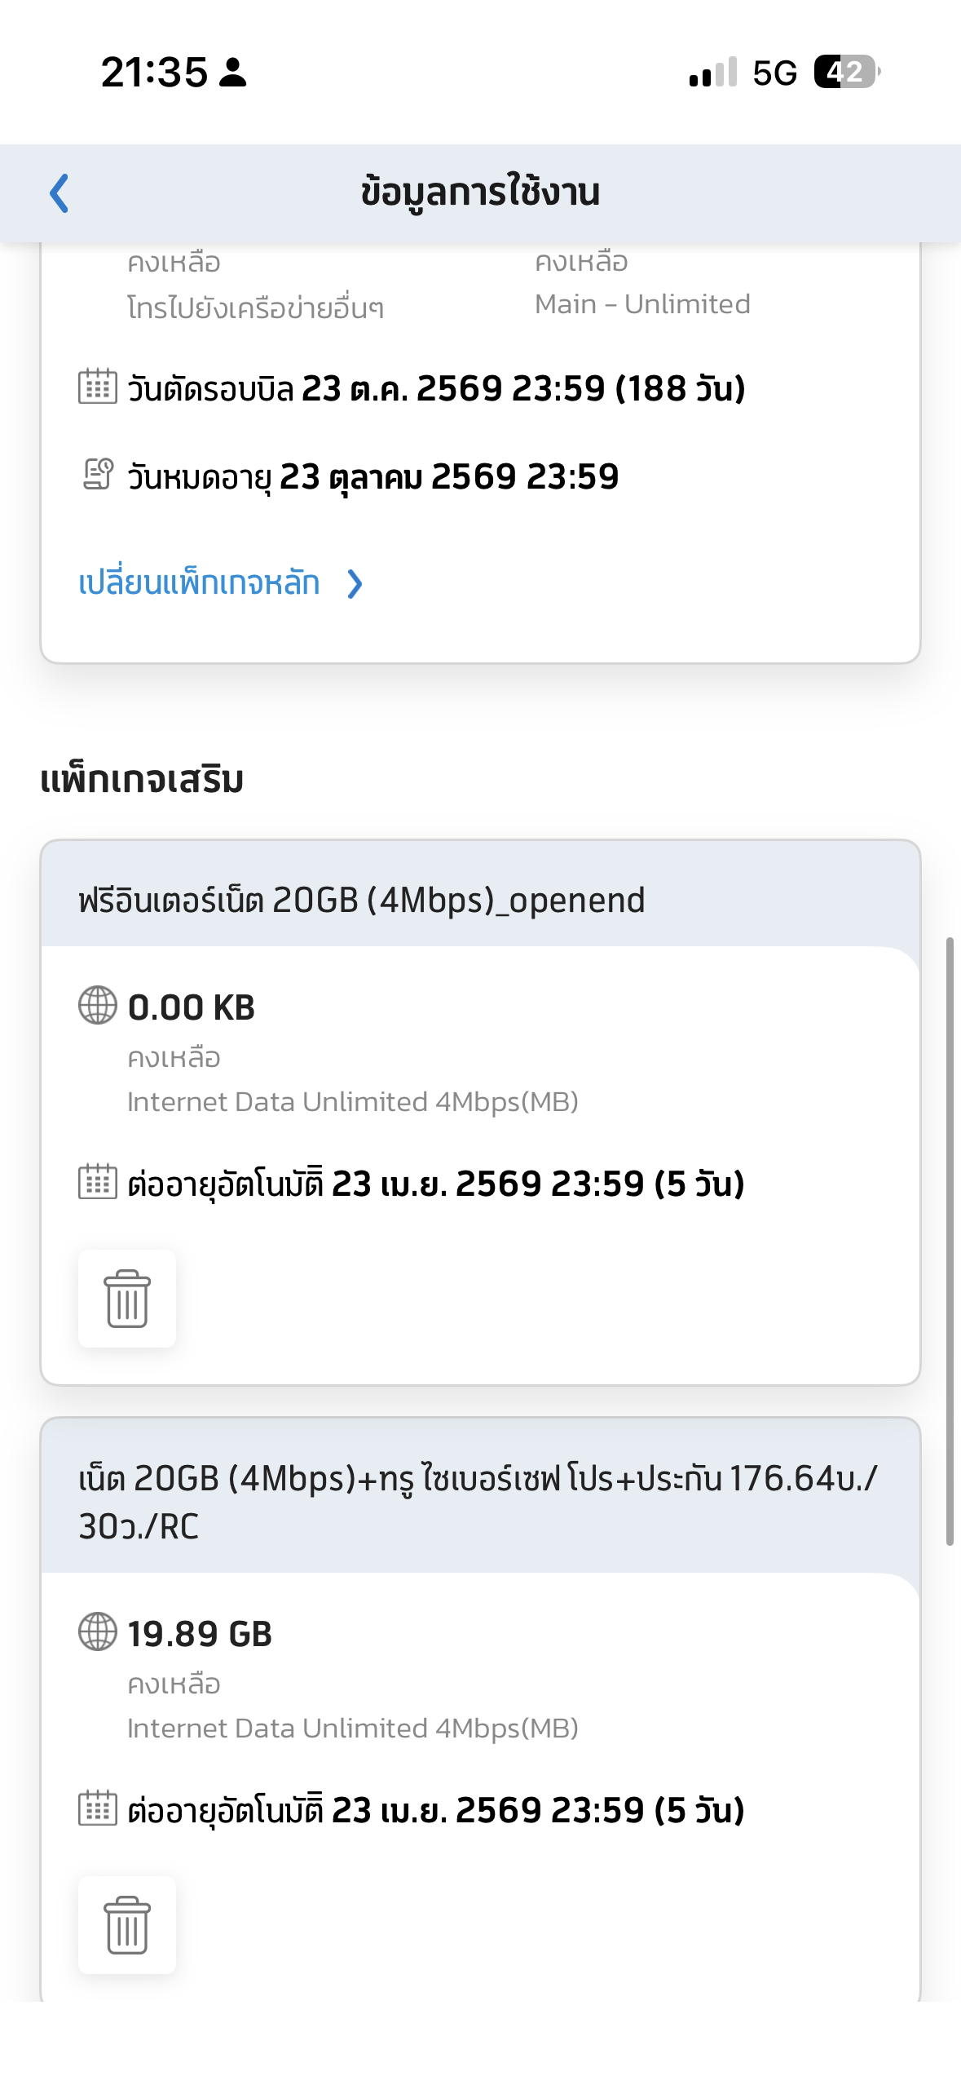Viewport: 961px width, 2085px height.
Task: Tap the battery indicator in the status bar
Action: (846, 72)
